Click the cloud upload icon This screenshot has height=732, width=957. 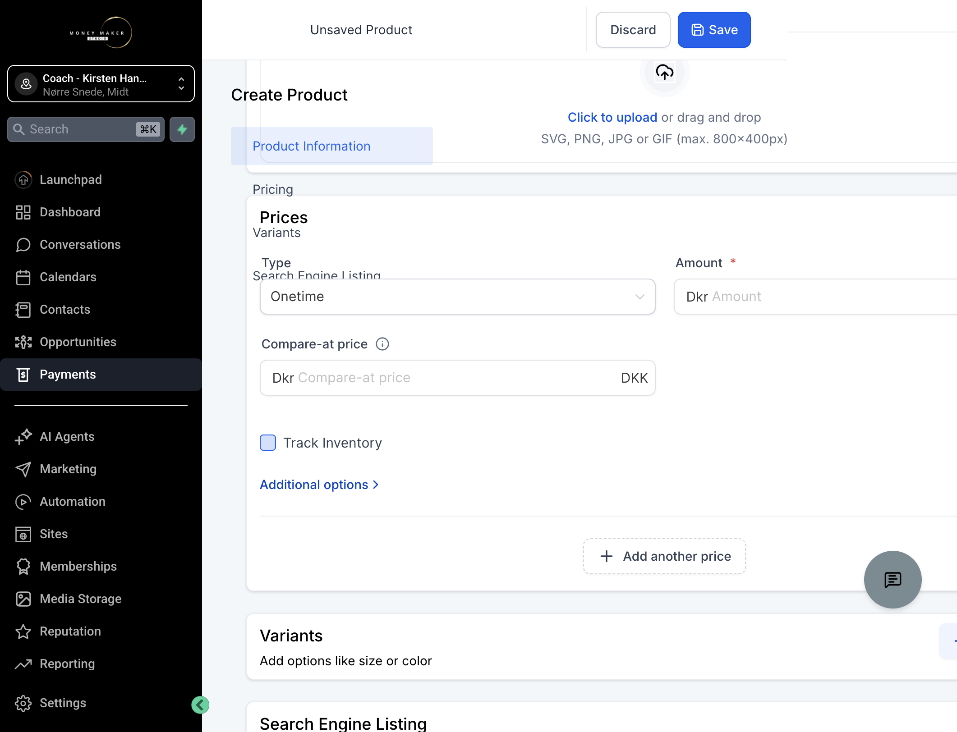[x=664, y=72]
